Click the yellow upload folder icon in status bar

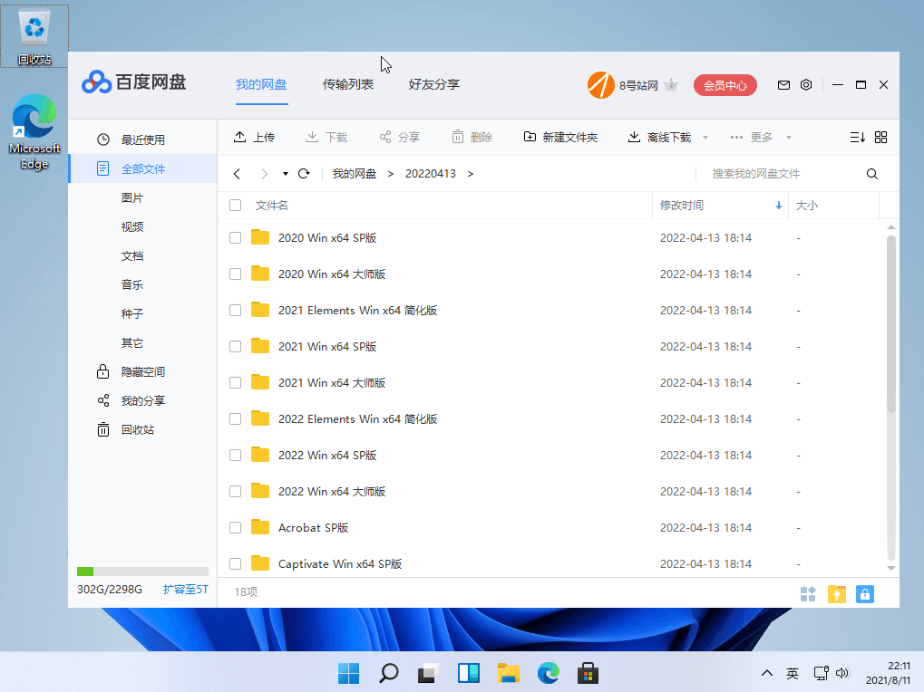pyautogui.click(x=837, y=594)
